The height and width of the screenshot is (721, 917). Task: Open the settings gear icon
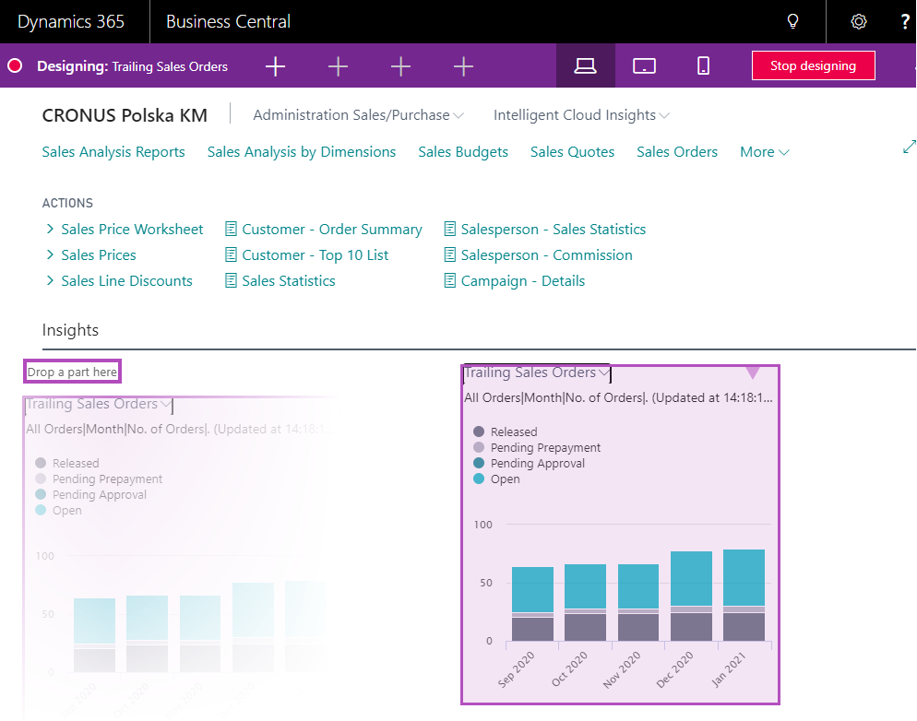858,21
